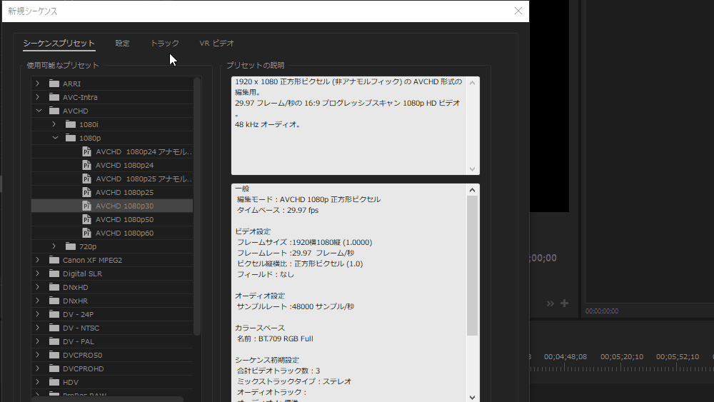This screenshot has height=402, width=714.
Task: Select the ARRI folder icon
Action: pos(54,84)
